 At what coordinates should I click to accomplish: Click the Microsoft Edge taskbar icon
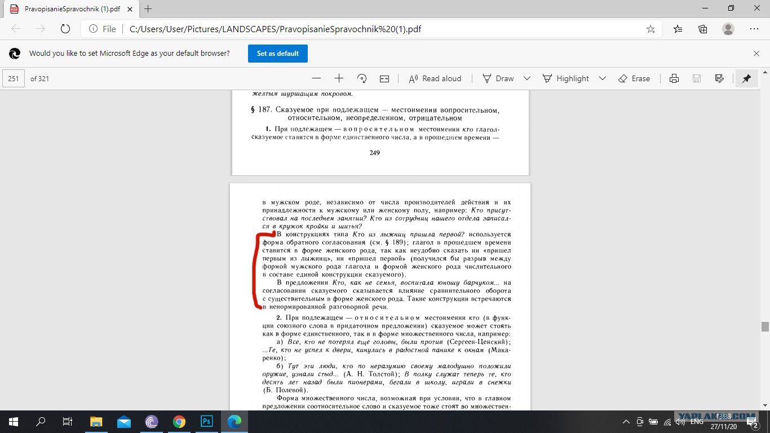click(x=234, y=422)
